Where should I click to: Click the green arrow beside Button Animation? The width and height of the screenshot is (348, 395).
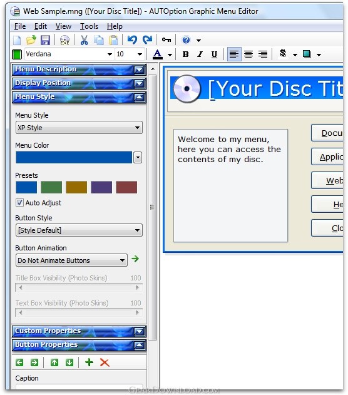[135, 259]
